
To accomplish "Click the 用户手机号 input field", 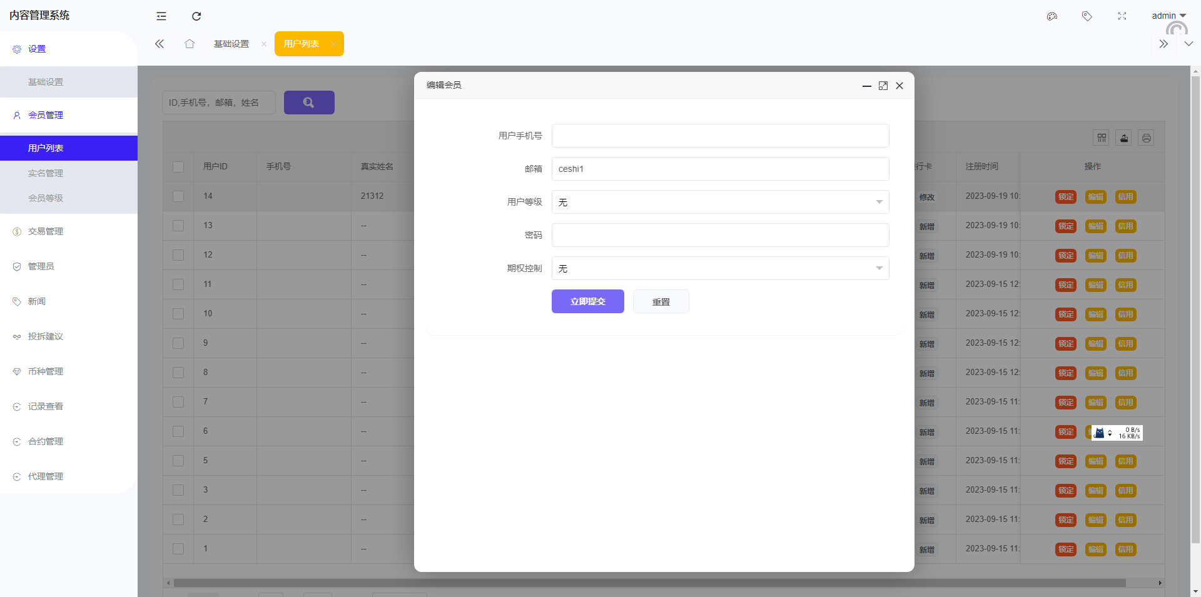I will 720,136.
